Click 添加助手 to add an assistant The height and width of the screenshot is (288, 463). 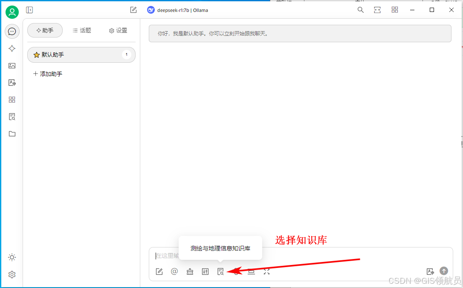(48, 74)
